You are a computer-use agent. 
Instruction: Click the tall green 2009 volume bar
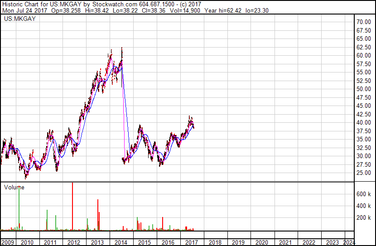point(19,208)
